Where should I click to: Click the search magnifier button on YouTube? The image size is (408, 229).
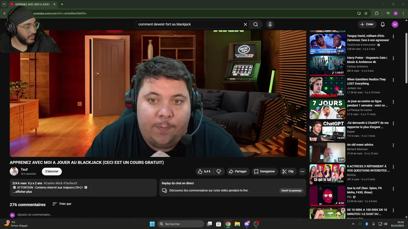click(256, 24)
